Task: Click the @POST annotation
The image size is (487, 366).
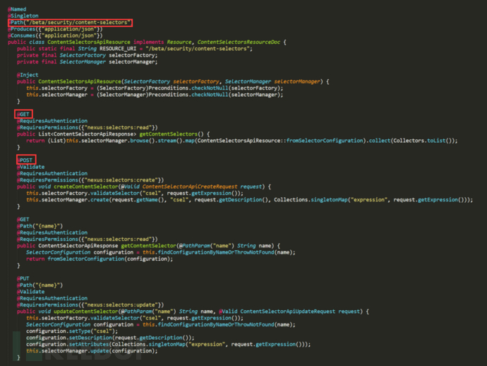Action: 26,160
